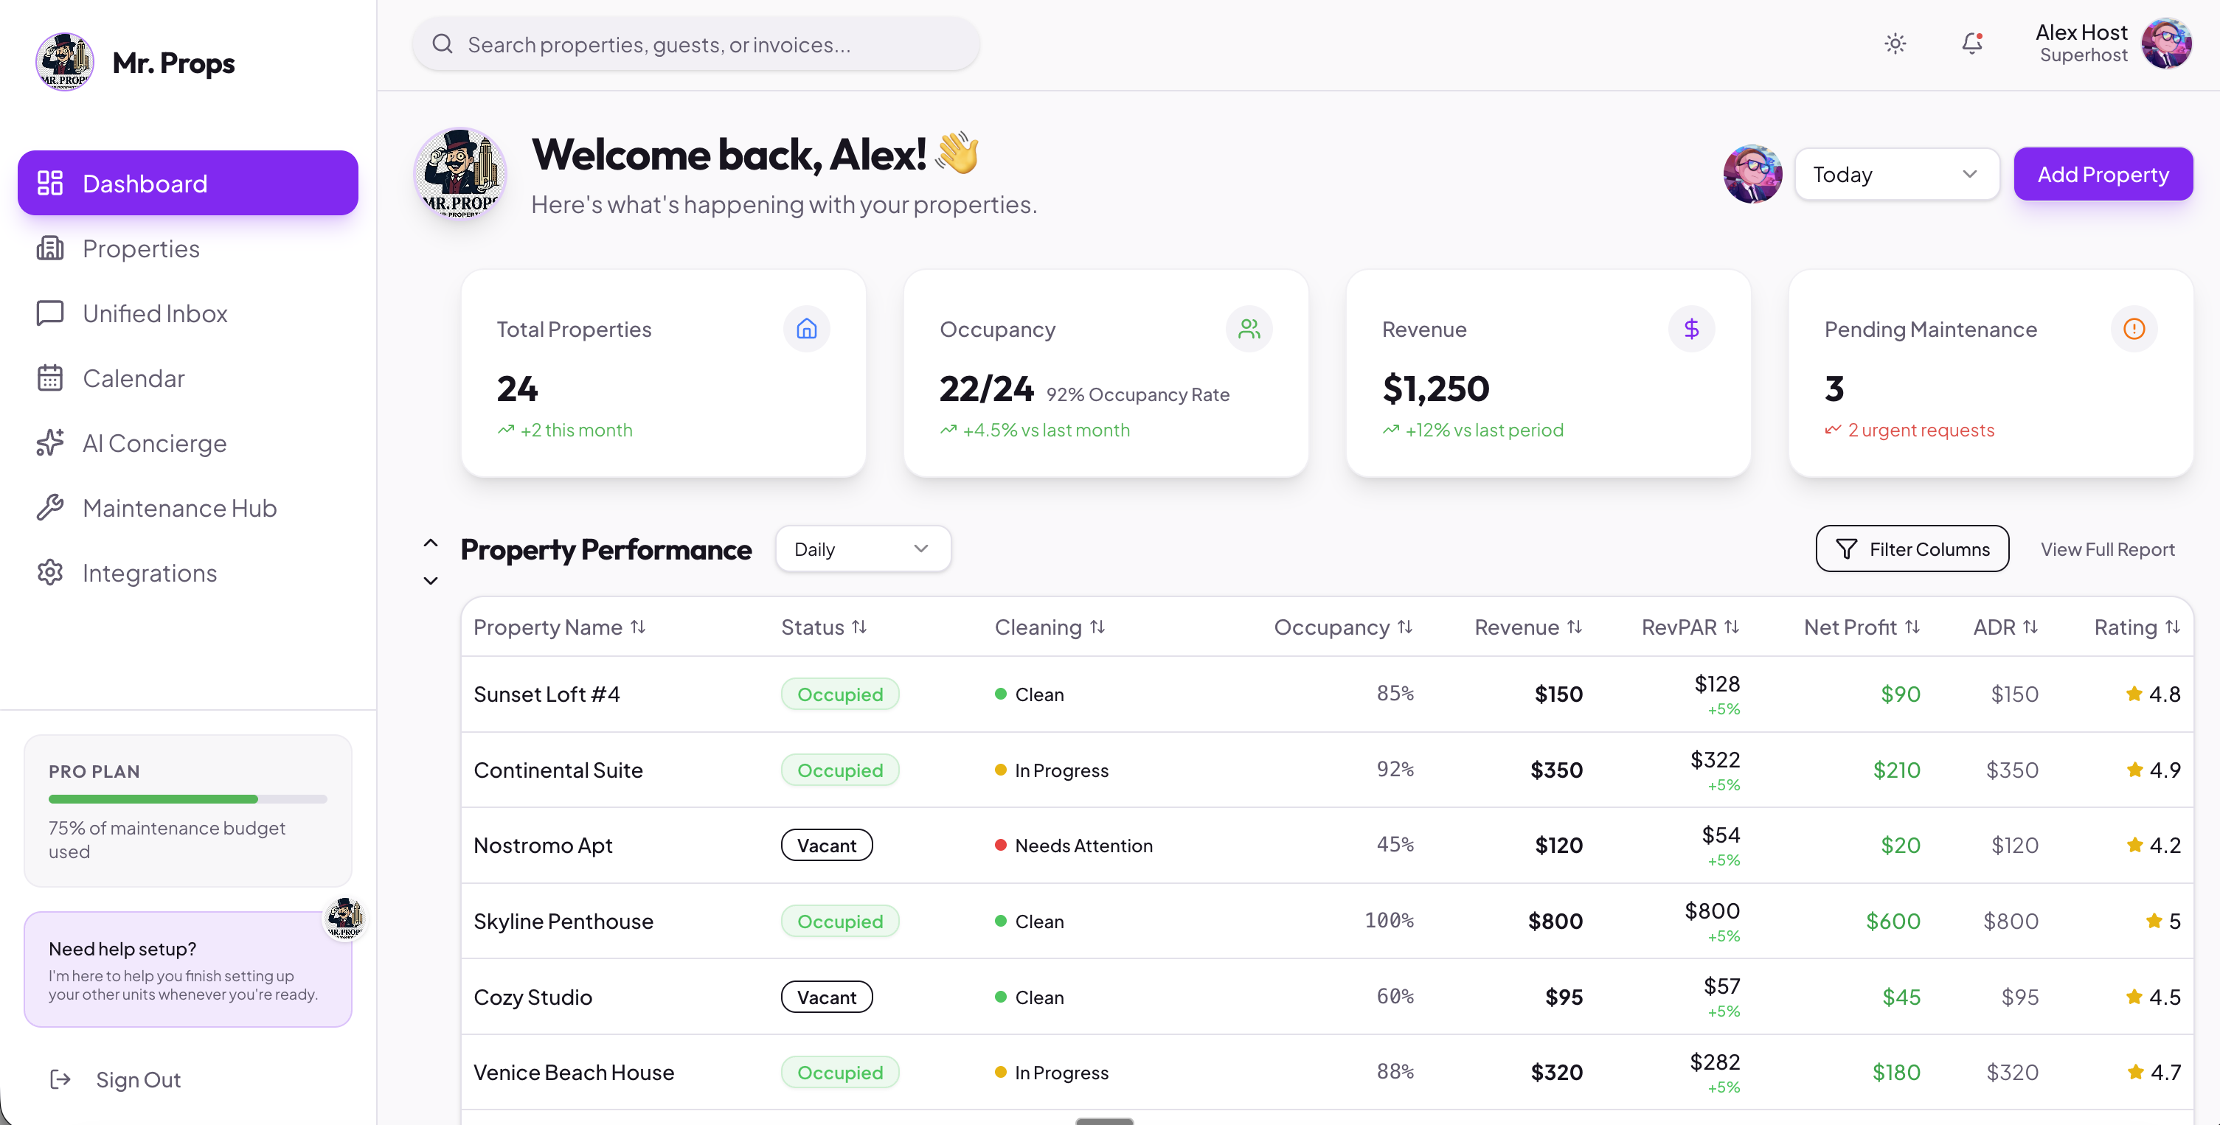
Task: Open View Full Report link
Action: click(x=2106, y=549)
